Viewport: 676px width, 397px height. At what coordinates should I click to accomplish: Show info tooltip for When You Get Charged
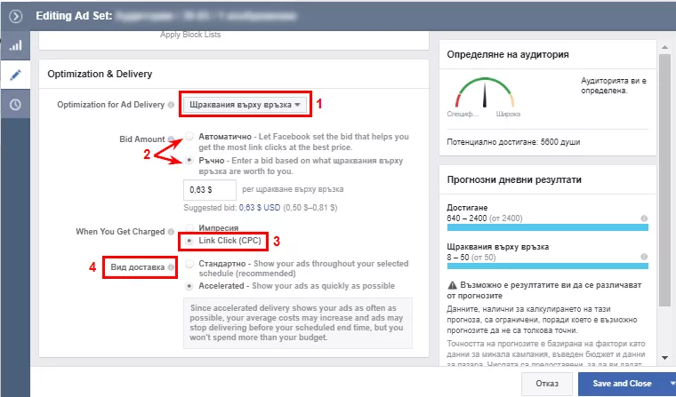click(171, 232)
